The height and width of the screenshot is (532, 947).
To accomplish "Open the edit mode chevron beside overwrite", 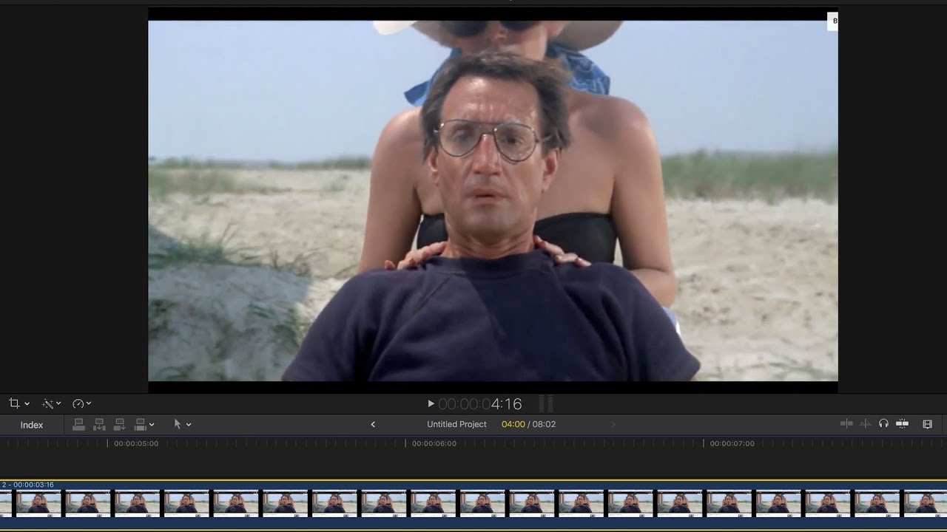I will tap(152, 425).
